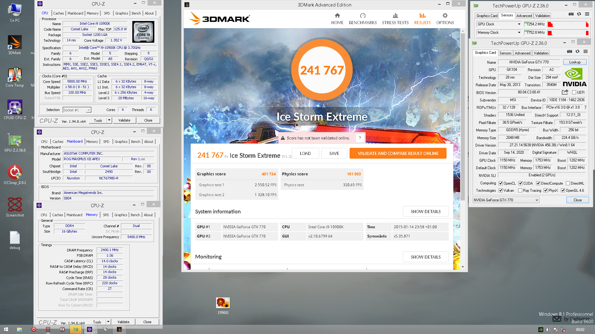Toggle the CUDA checkbox
Image resolution: width=595 pixels, height=334 pixels.
click(x=520, y=183)
